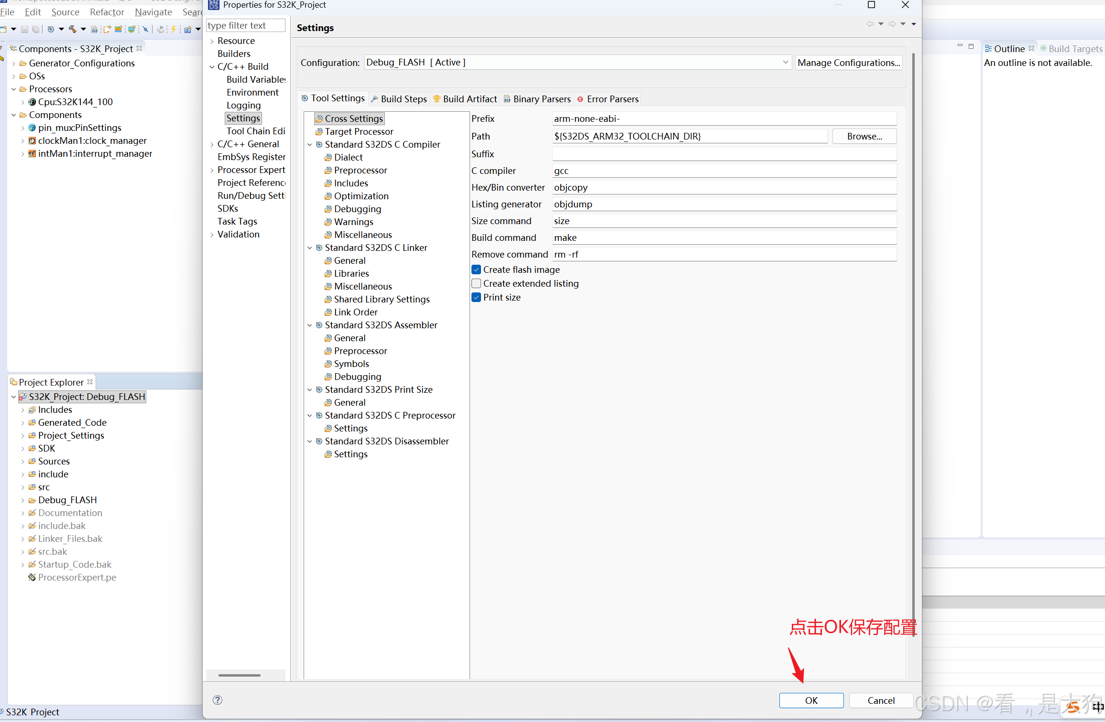This screenshot has height=722, width=1105.
Task: Expand the C/C++ General properties node
Action: 212,144
